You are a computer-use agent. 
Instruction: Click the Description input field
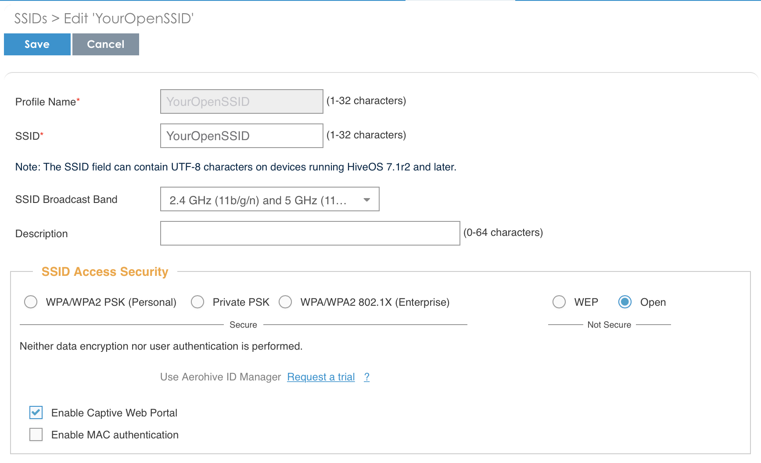coord(310,233)
